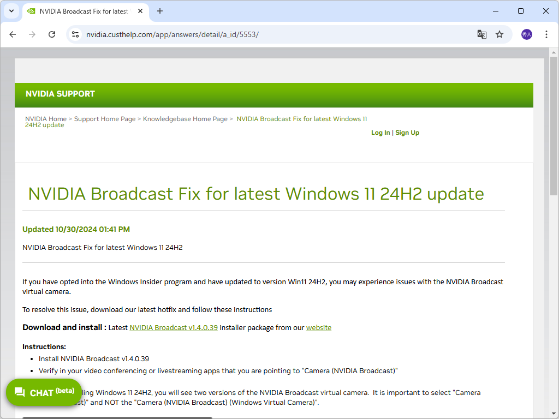Open NVIDIA Broadcast v1.4.0.39 download link
Viewport: 559px width, 419px height.
coord(174,327)
